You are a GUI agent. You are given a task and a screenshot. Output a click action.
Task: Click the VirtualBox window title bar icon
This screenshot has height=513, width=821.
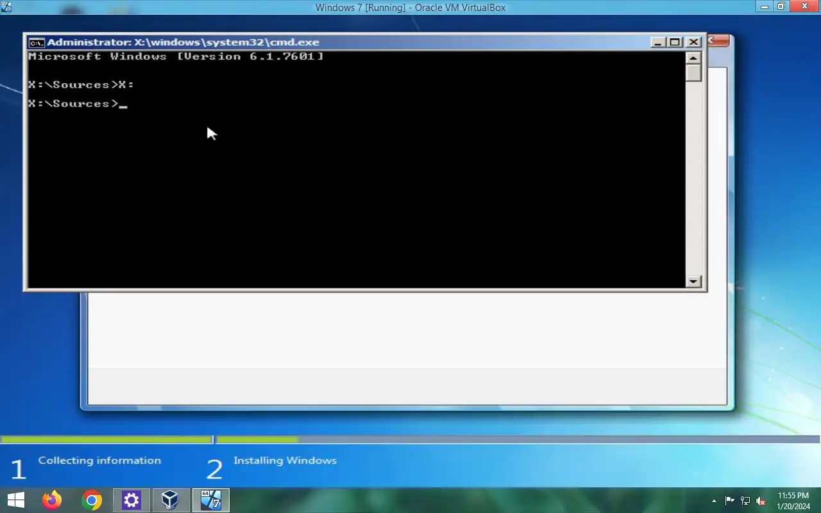(6, 7)
